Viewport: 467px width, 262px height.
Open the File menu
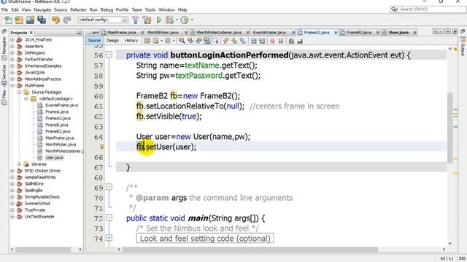coord(5,9)
